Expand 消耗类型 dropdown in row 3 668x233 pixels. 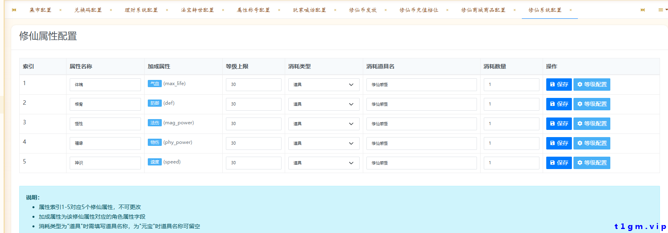coord(324,124)
